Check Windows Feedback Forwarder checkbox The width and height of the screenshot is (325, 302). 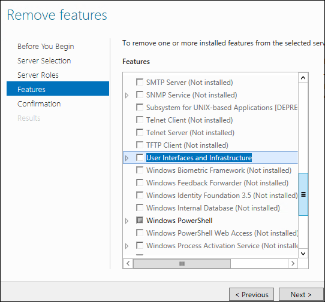(x=140, y=182)
